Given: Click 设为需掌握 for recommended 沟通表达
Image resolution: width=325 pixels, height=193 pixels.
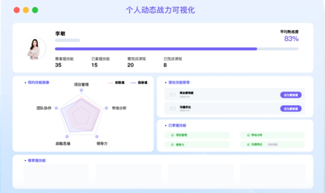Looking at the screenshot, I should (291, 109).
